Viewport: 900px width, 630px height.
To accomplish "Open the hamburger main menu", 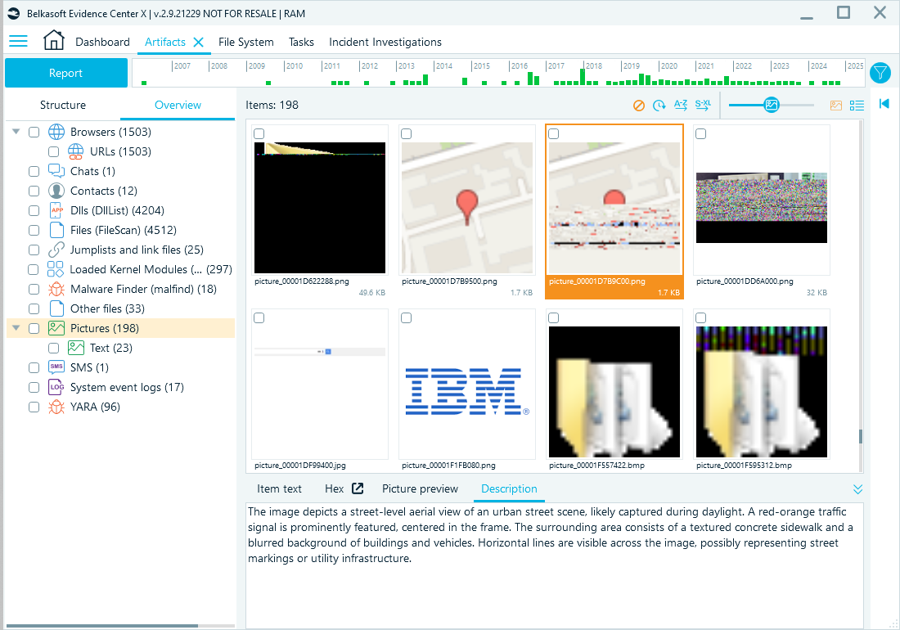I will tap(18, 41).
